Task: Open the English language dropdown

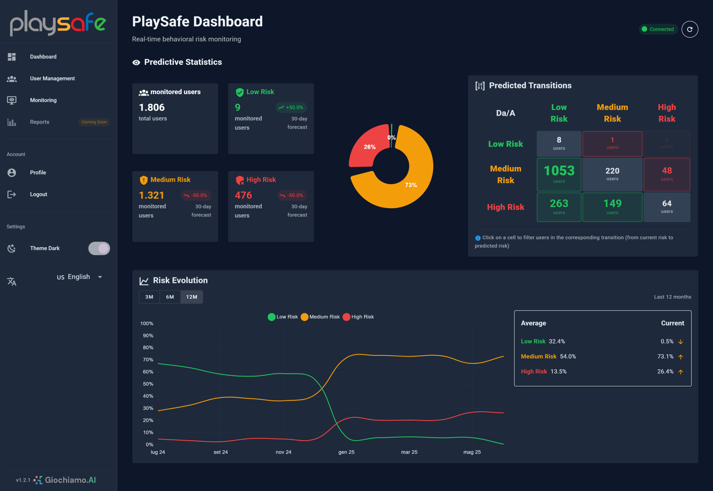Action: 79,277
